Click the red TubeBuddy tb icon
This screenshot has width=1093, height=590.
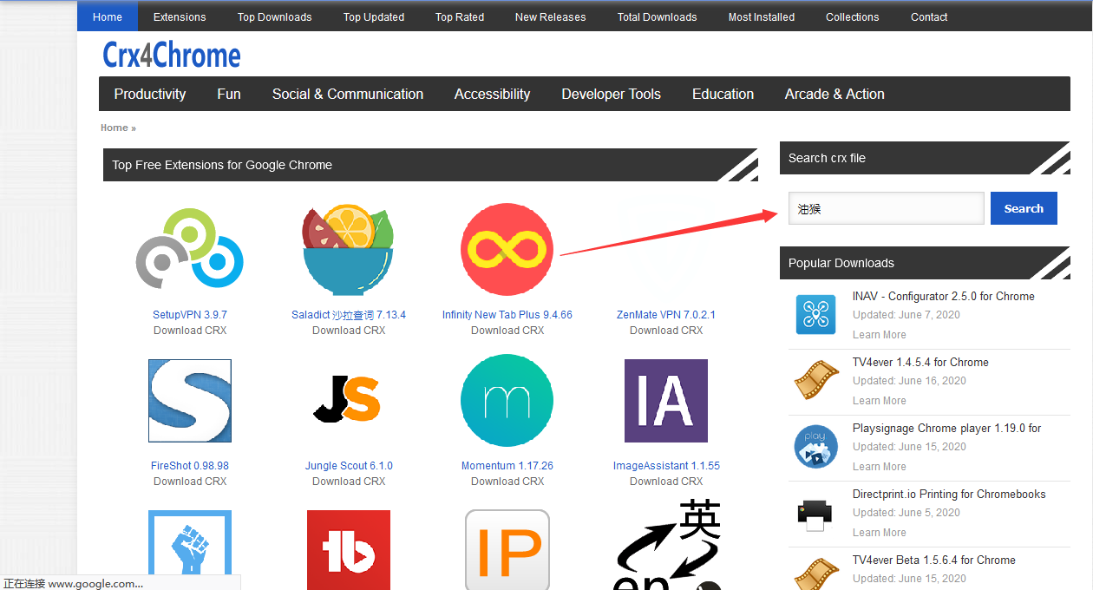[x=349, y=550]
